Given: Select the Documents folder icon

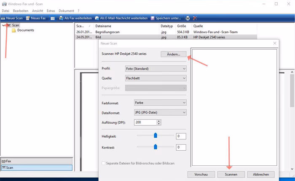Looking at the screenshot, I should tap(13, 30).
